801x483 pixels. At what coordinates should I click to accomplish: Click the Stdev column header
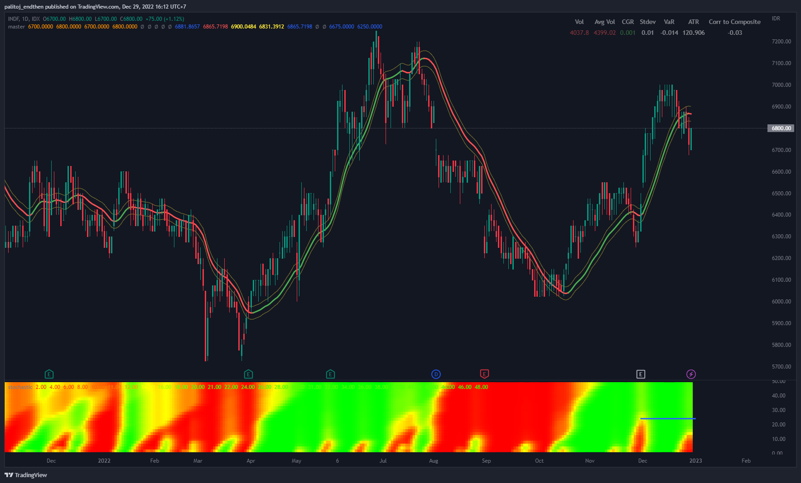pyautogui.click(x=647, y=22)
